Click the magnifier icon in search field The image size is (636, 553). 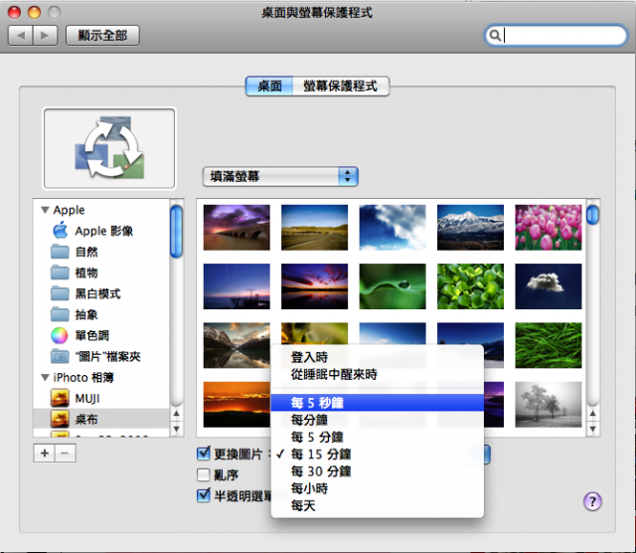(495, 36)
